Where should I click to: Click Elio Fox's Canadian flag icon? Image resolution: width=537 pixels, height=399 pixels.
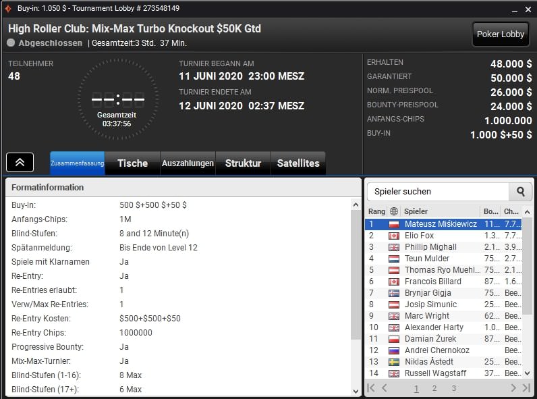click(394, 236)
